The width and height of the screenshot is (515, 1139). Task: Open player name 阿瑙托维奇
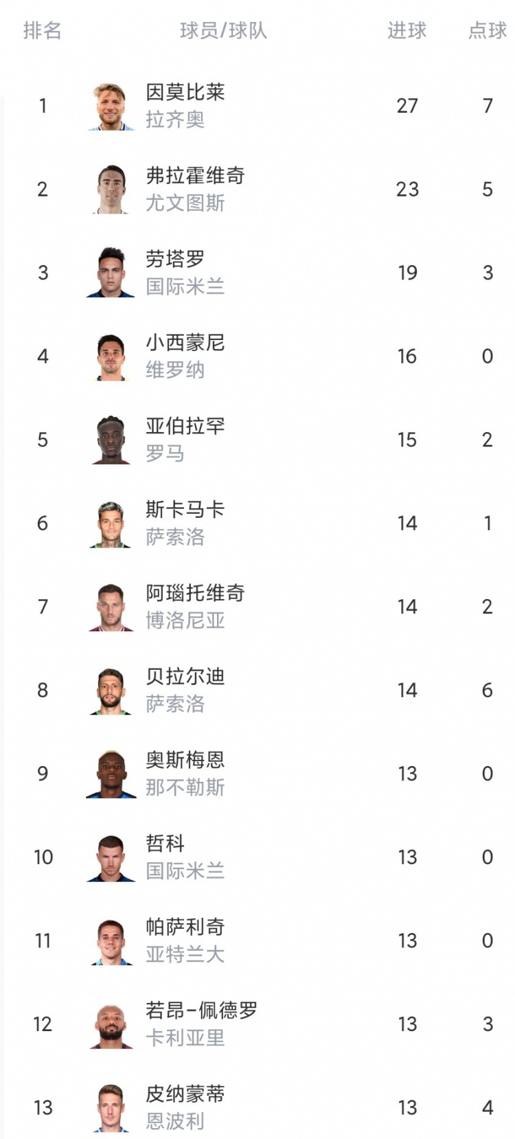point(195,593)
